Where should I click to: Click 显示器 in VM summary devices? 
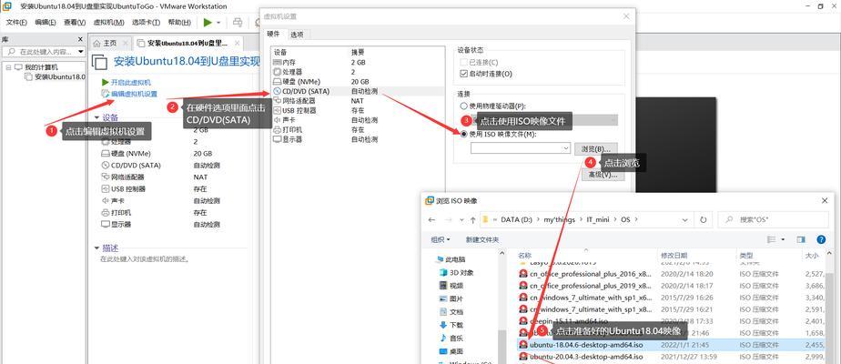click(116, 224)
